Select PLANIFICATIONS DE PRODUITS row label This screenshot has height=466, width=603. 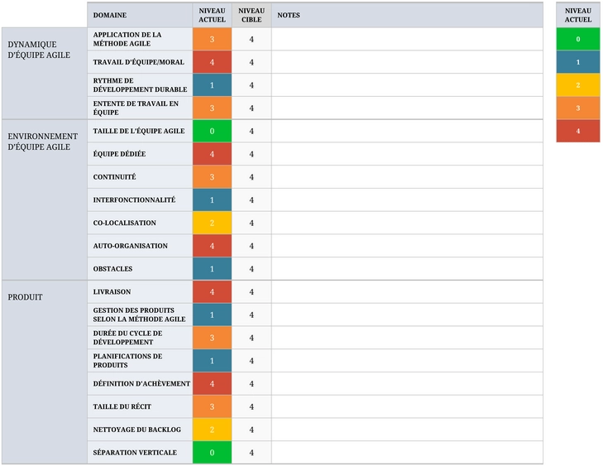[140, 361]
